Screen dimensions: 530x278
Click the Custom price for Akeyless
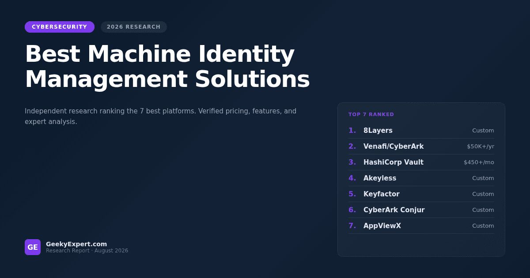tap(483, 178)
